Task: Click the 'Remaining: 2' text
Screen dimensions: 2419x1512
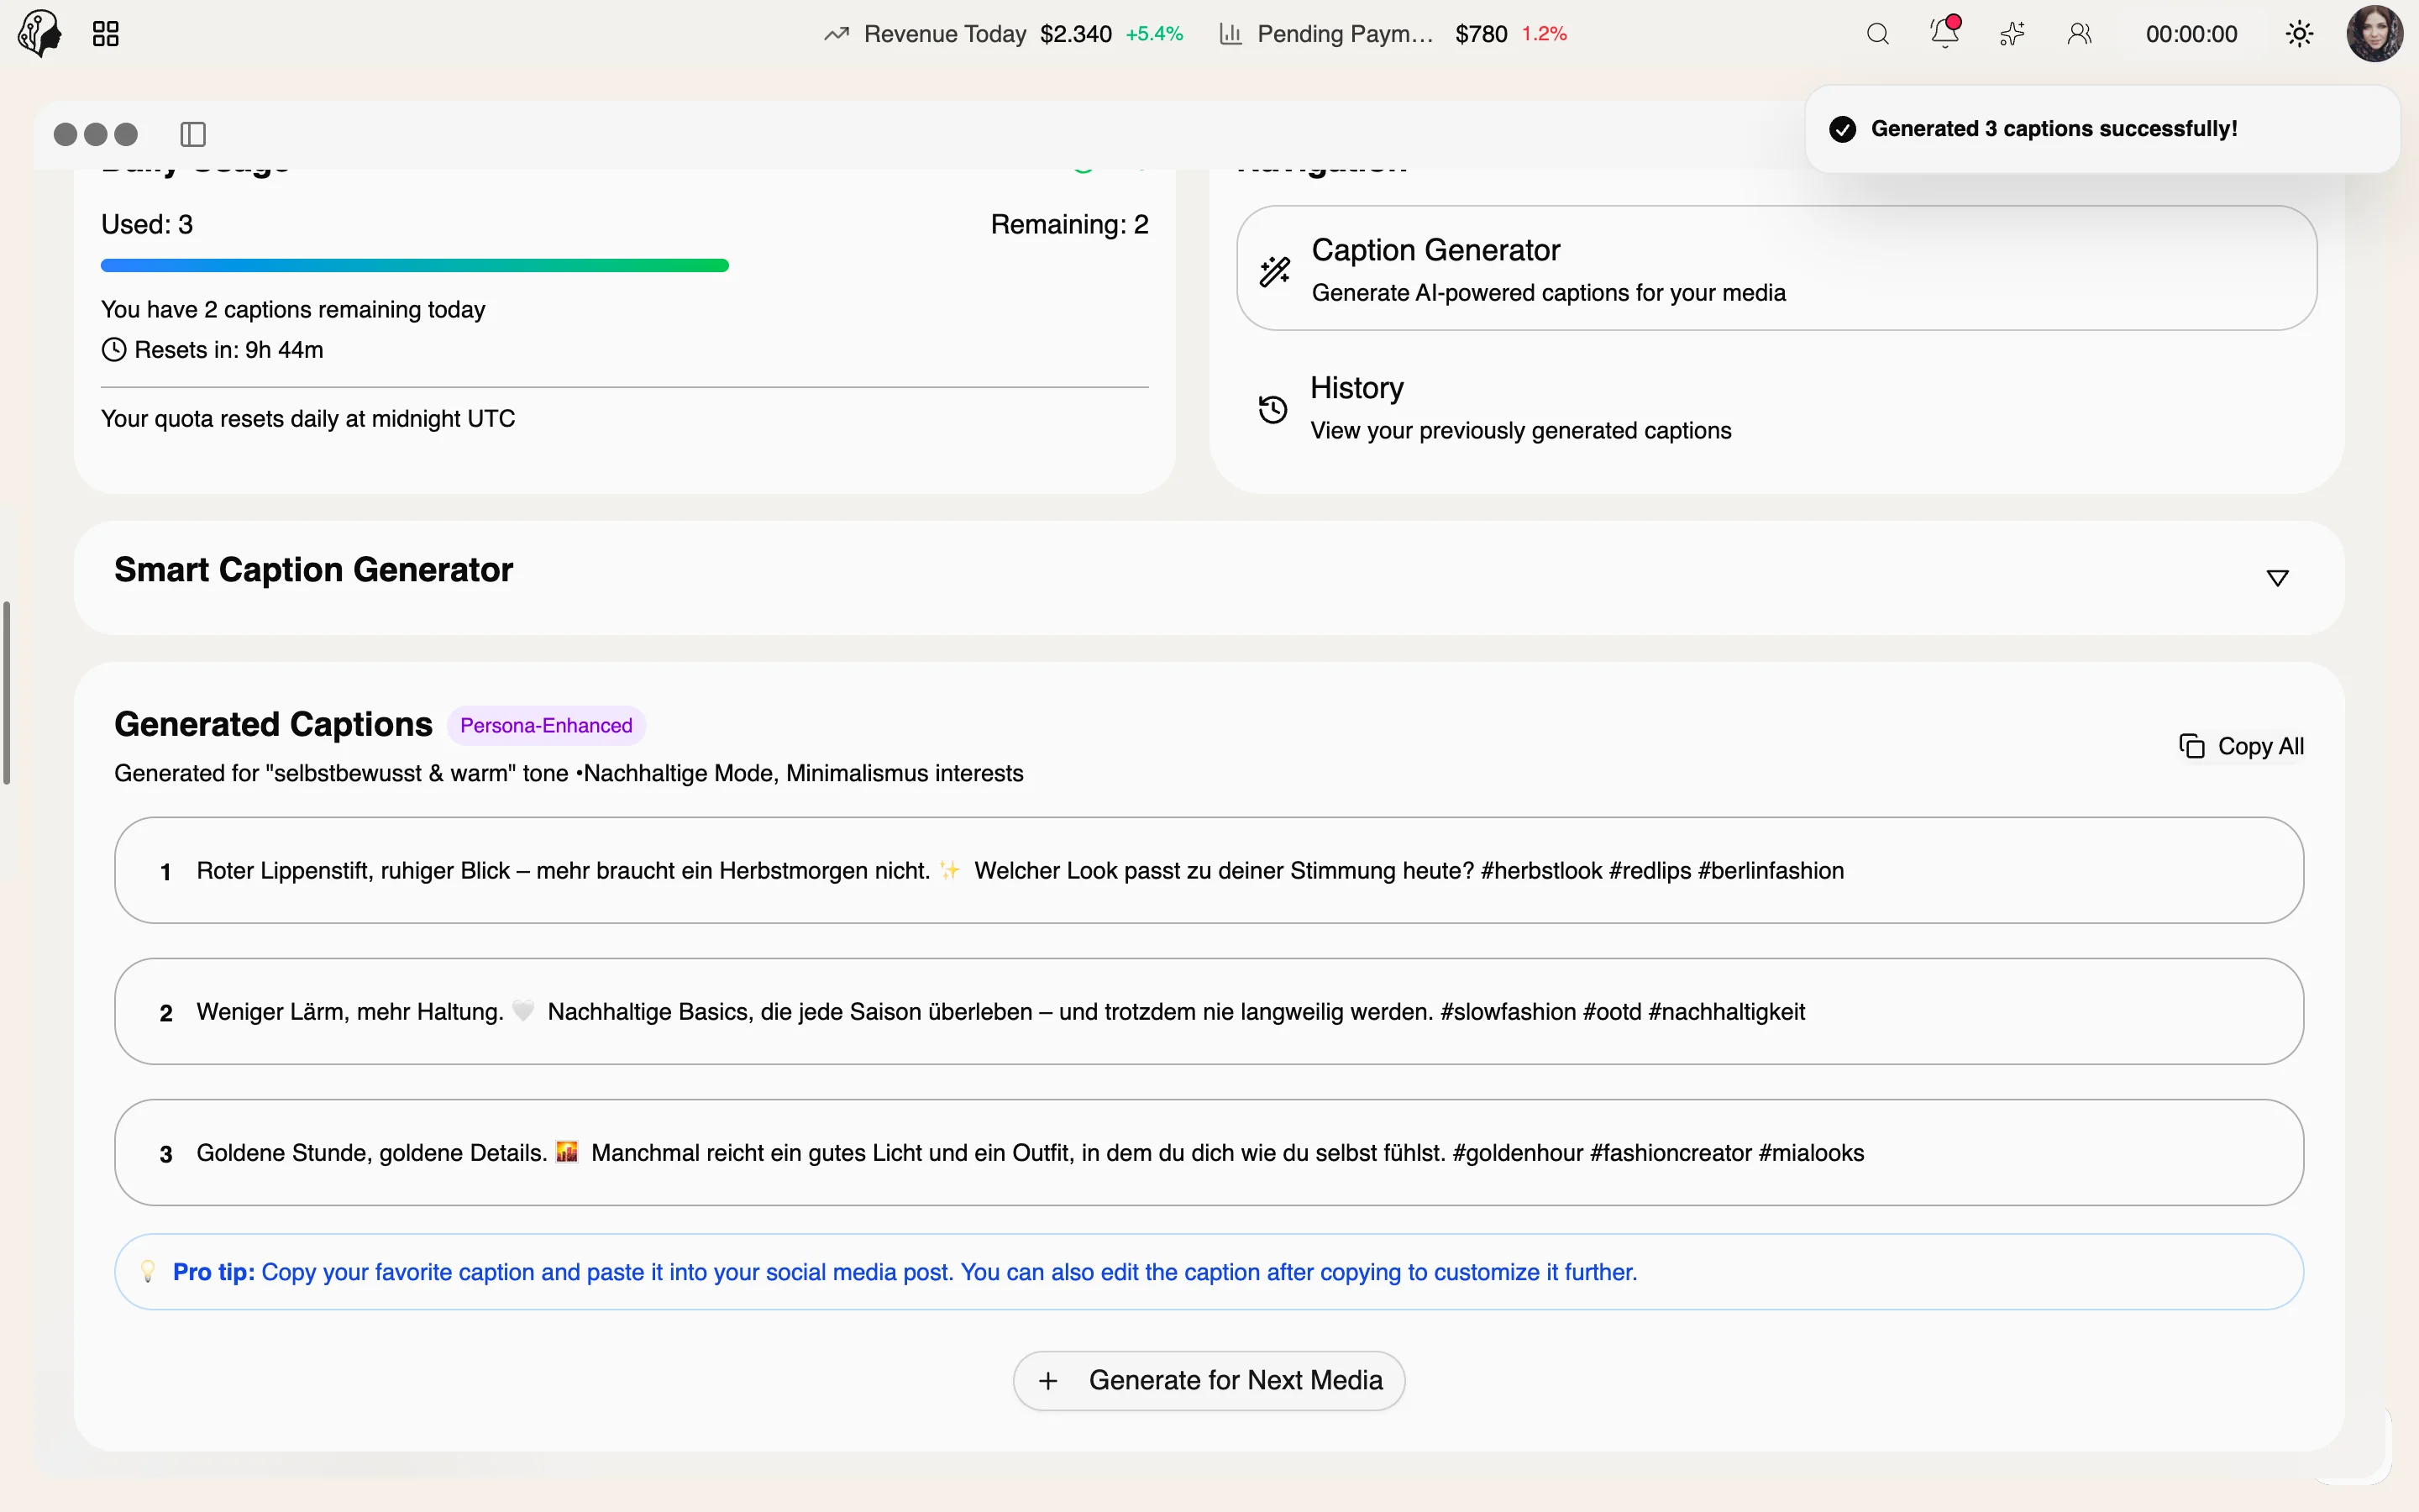Action: (1069, 224)
